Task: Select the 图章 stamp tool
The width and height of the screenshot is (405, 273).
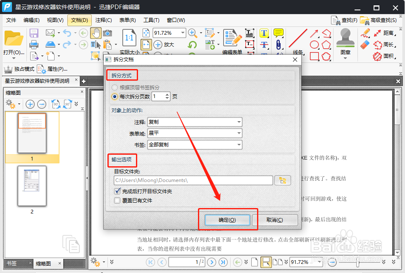Action: point(345,37)
